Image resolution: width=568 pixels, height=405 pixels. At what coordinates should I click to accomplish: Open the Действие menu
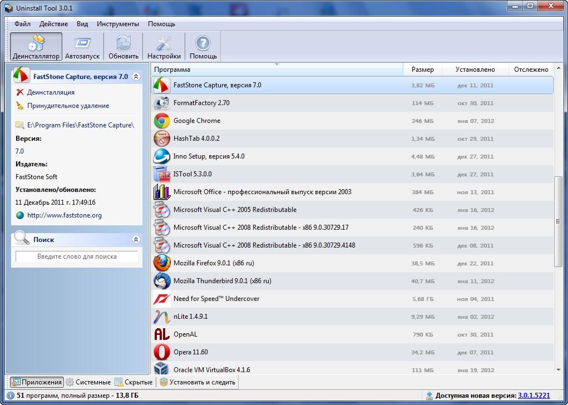pyautogui.click(x=53, y=24)
